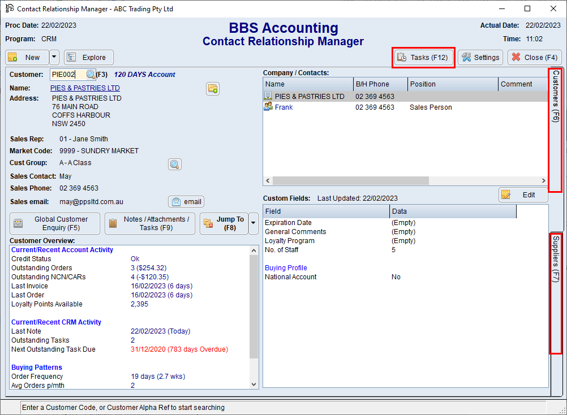The width and height of the screenshot is (567, 415).
Task: Switch to the Customers (F6) side tab
Action: click(556, 96)
